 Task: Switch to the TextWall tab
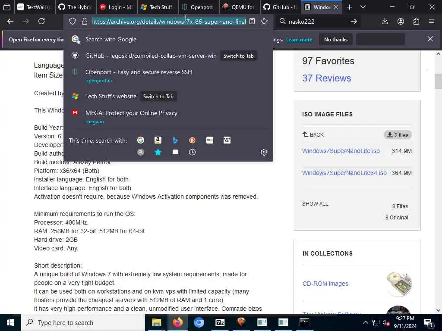(x=35, y=7)
